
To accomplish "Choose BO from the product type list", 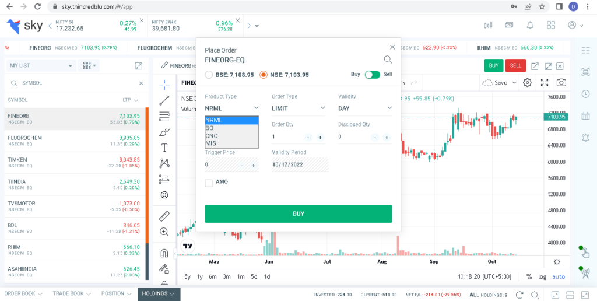I will (x=232, y=128).
